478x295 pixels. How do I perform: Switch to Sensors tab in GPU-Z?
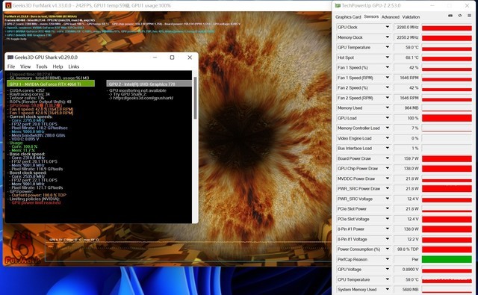pyautogui.click(x=371, y=16)
